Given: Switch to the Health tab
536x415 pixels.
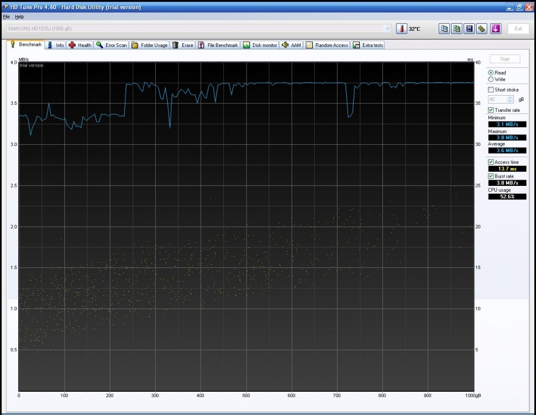Looking at the screenshot, I should (80, 45).
